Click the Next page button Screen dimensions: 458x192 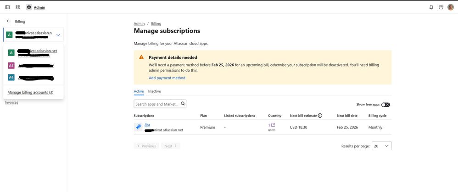click(171, 146)
